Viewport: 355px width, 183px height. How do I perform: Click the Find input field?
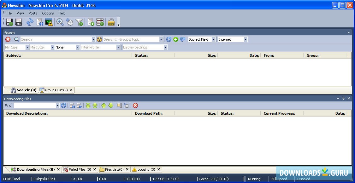click(x=35, y=106)
